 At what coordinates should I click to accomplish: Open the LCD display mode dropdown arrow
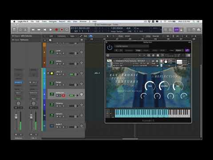point(161,30)
